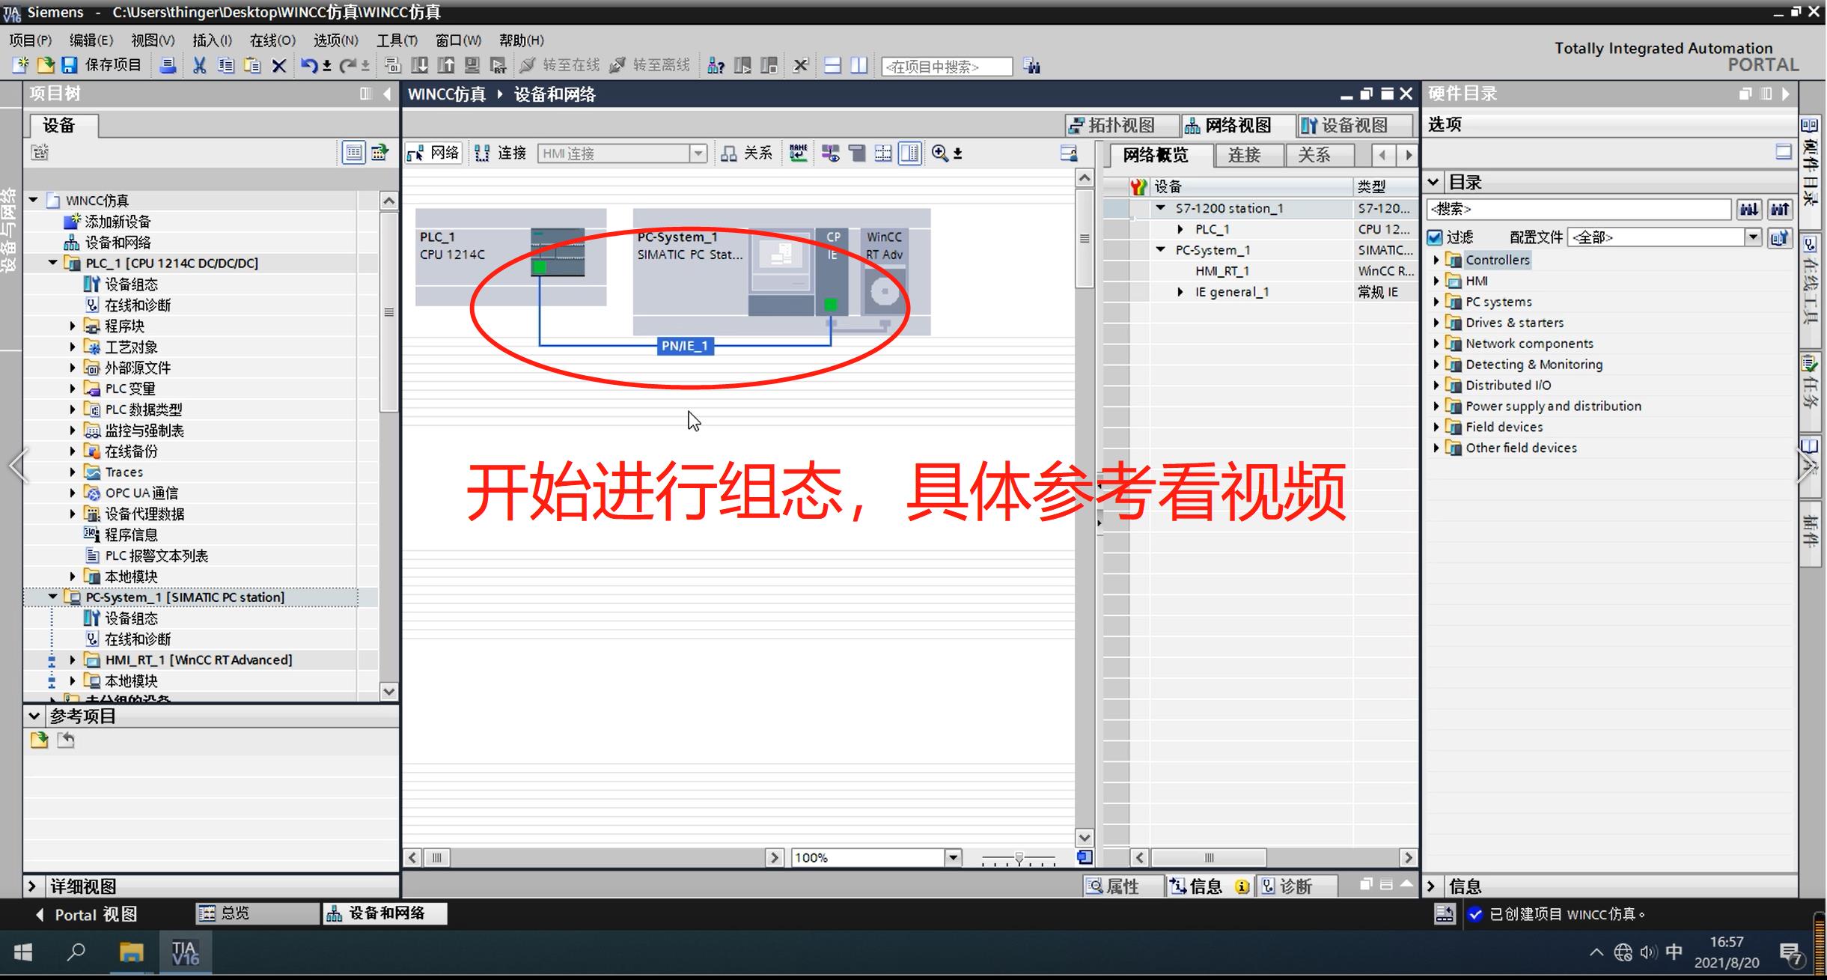This screenshot has width=1827, height=980.
Task: Open the 编辑(E) menu
Action: click(x=91, y=40)
